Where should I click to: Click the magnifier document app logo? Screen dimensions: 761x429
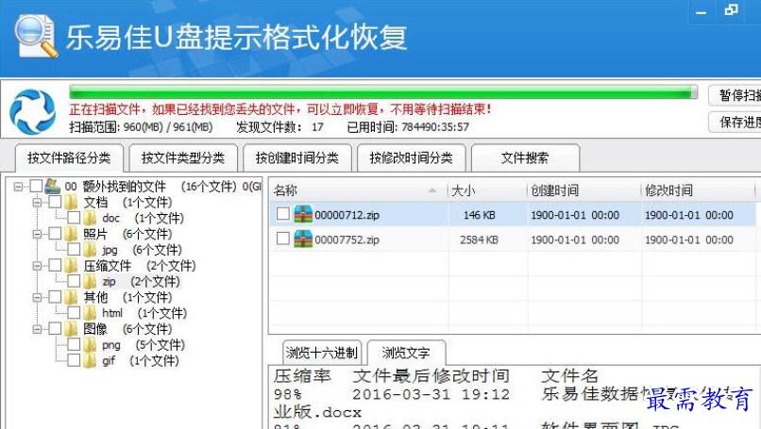tap(36, 36)
